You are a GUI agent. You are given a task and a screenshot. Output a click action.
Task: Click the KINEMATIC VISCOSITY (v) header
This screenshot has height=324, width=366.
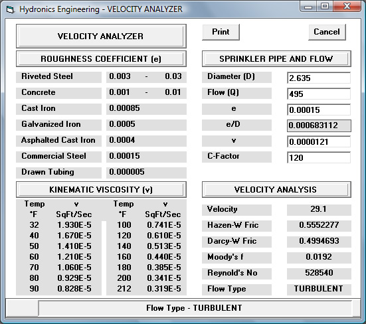coord(101,189)
